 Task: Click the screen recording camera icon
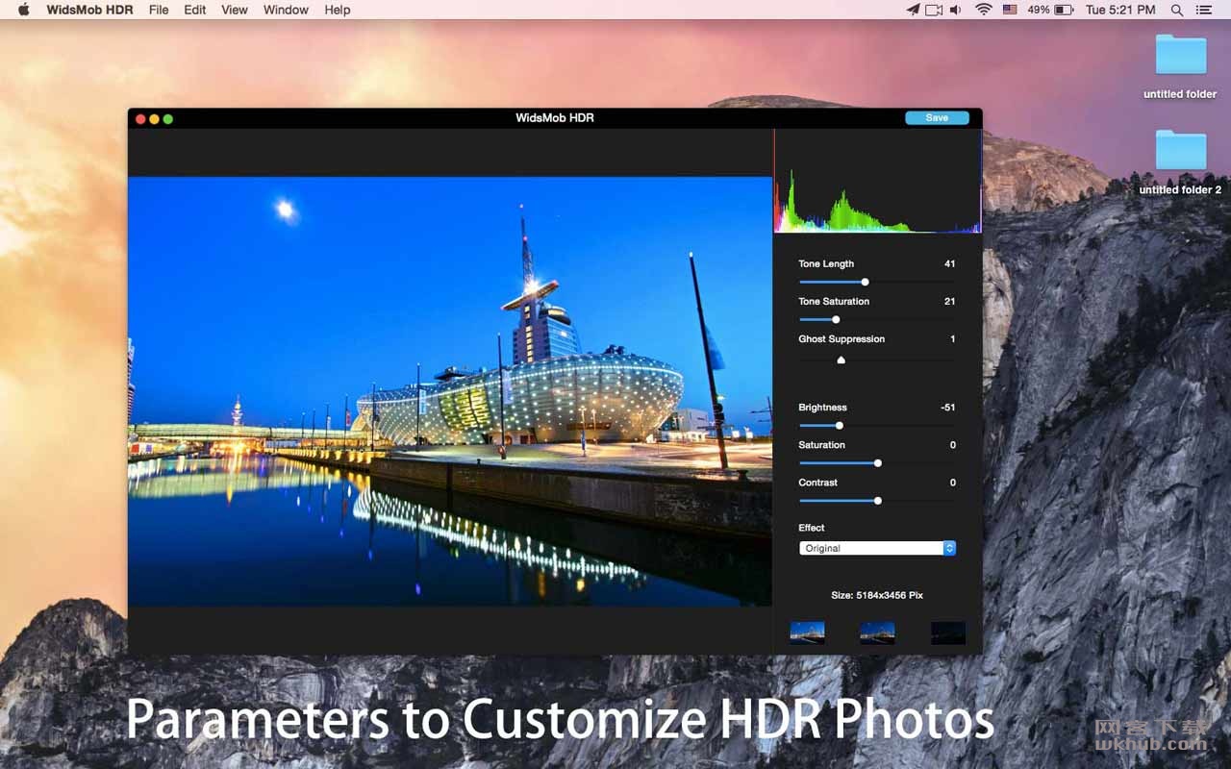(934, 10)
